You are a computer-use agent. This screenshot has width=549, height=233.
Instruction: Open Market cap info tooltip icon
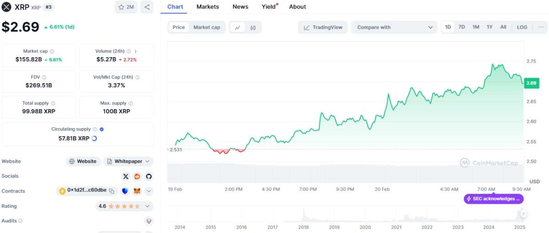tap(52, 52)
